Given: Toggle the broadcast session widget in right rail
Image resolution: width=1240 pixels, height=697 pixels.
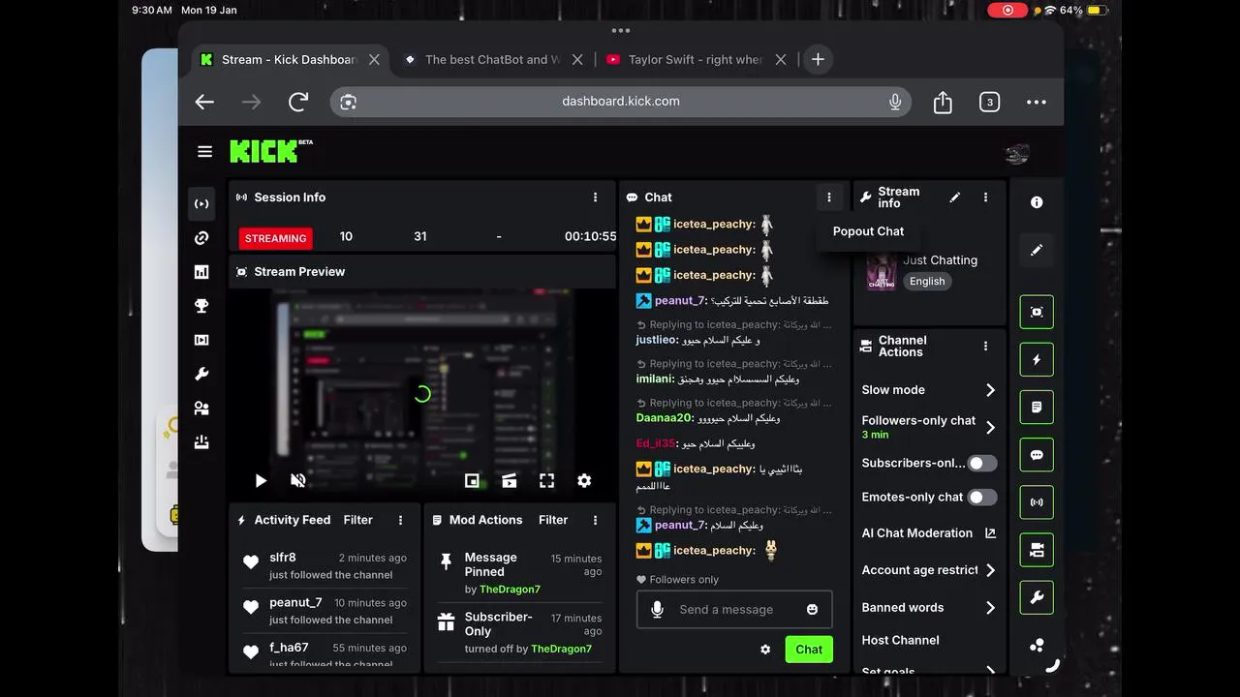Looking at the screenshot, I should coord(1037,502).
